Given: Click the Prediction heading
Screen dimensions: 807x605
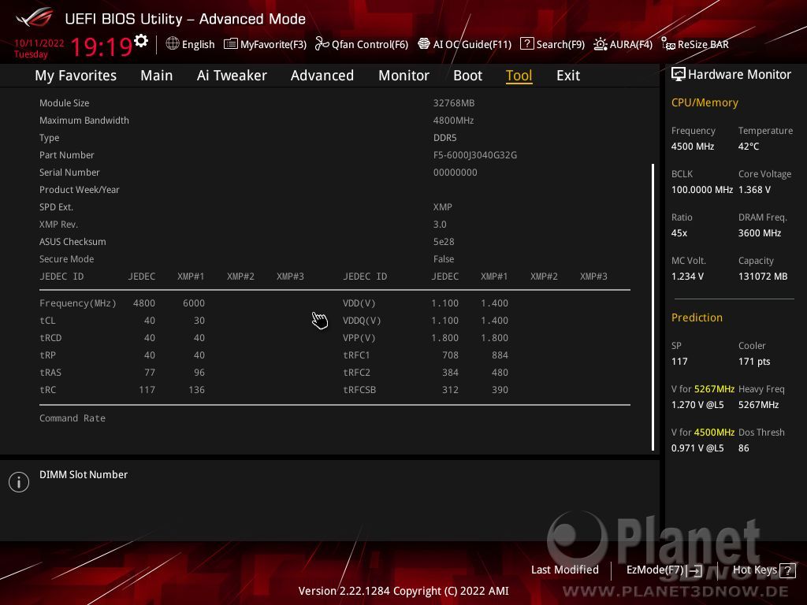Looking at the screenshot, I should click(x=697, y=317).
